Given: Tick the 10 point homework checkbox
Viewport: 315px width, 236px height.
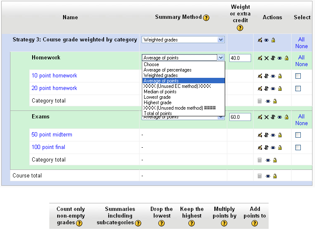Looking at the screenshot, I should 298,76.
